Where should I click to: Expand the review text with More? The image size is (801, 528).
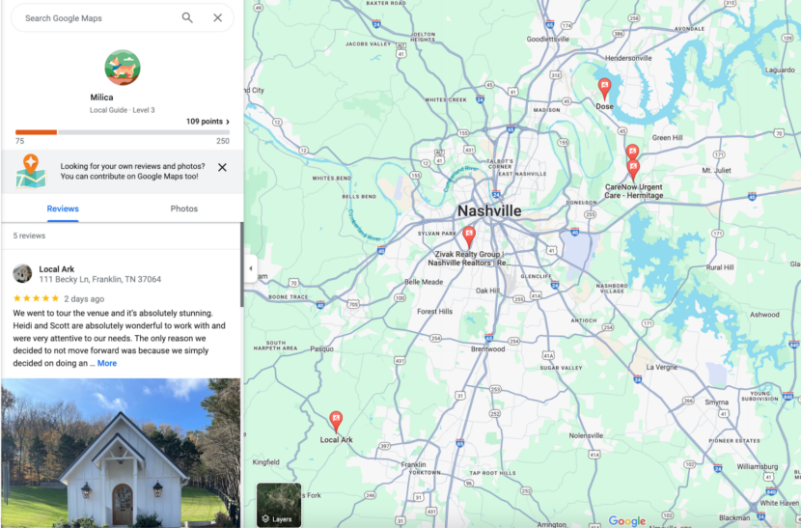pos(107,364)
